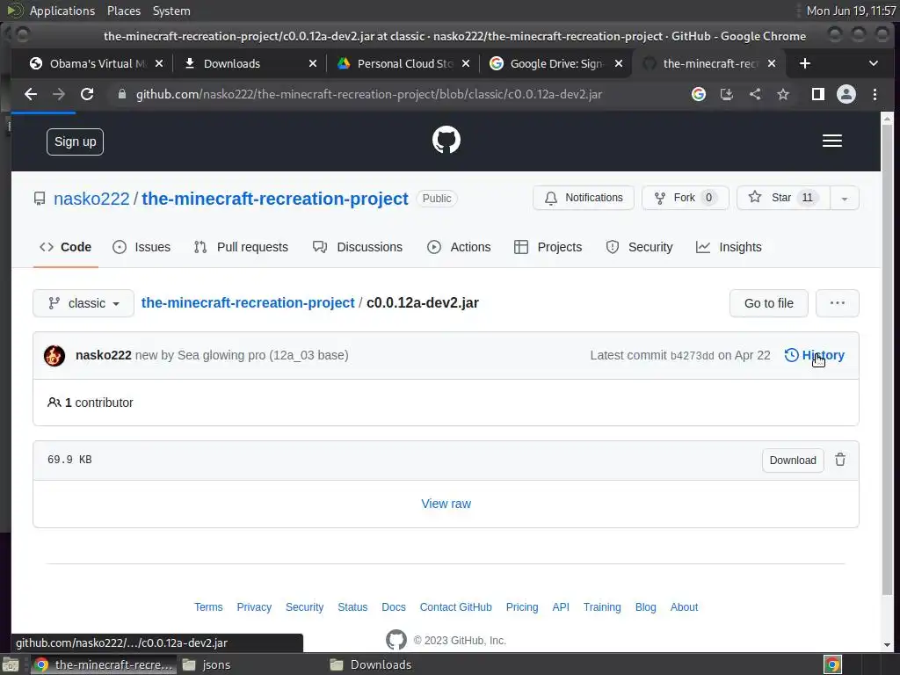Star the repository
900x675 pixels.
(x=783, y=198)
